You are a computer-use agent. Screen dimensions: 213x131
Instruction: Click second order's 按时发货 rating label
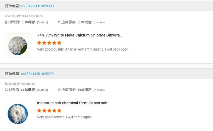12,90
